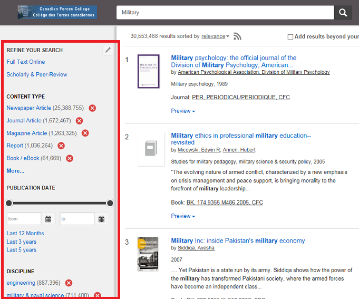
Task: Limit to Last 5 years
Action: point(22,250)
